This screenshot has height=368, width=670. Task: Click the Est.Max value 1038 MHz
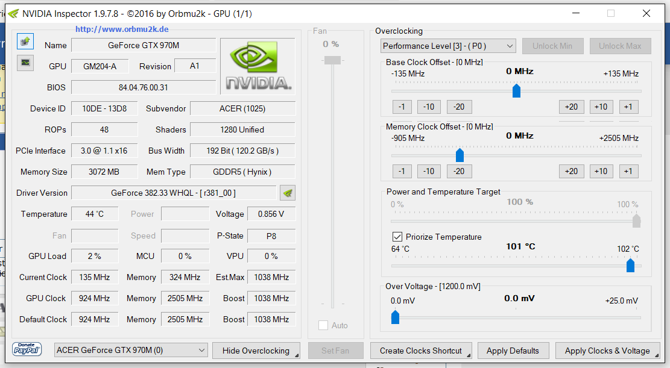271,277
